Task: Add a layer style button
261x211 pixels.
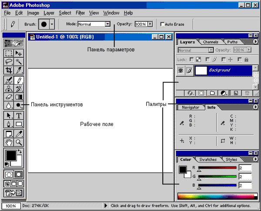Action: click(190, 93)
